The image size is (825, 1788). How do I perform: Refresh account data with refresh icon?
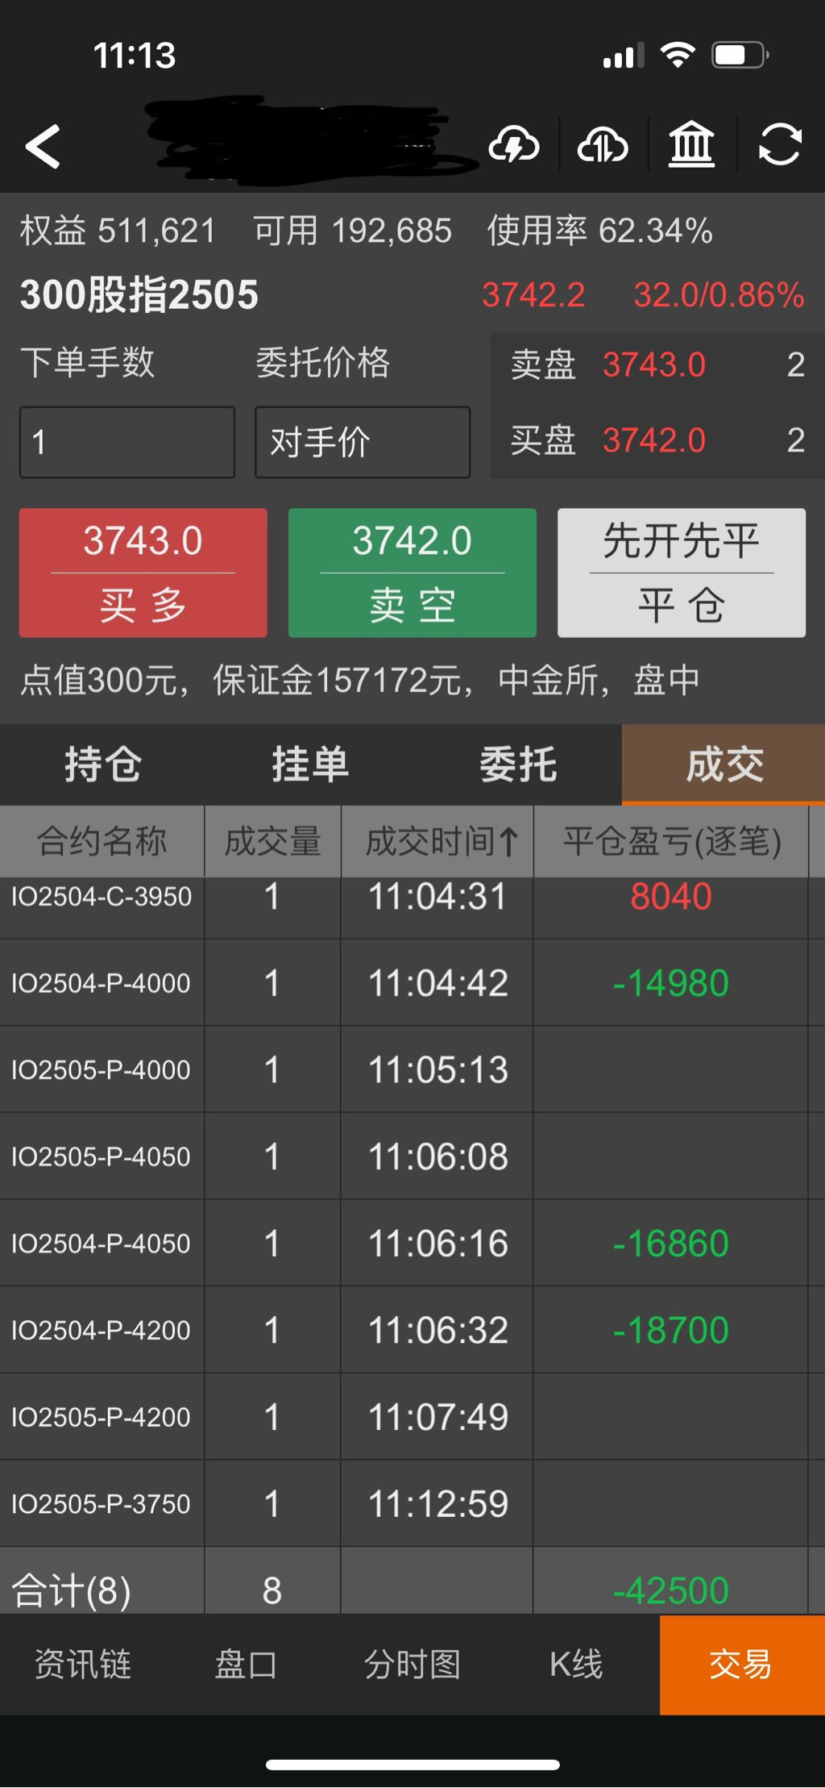pos(780,145)
